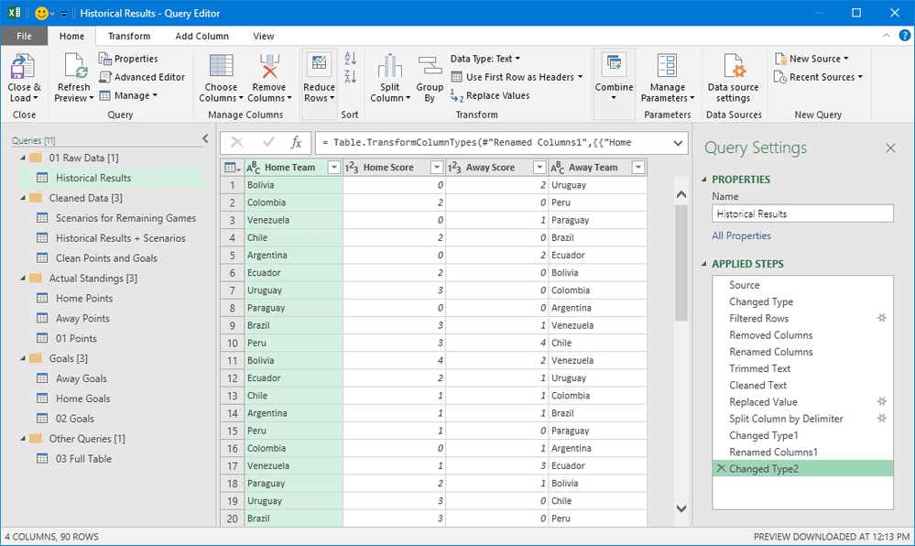The width and height of the screenshot is (915, 546).
Task: Select the 03 Full Table query
Action: click(112, 458)
